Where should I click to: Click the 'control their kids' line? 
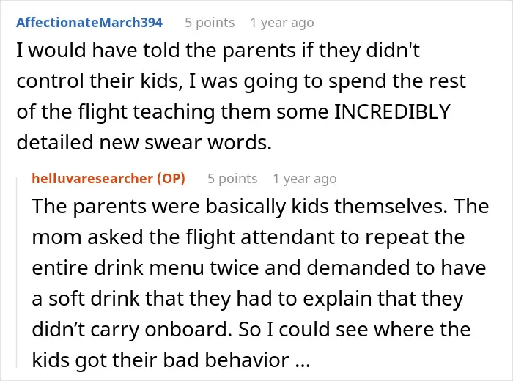tap(241, 82)
